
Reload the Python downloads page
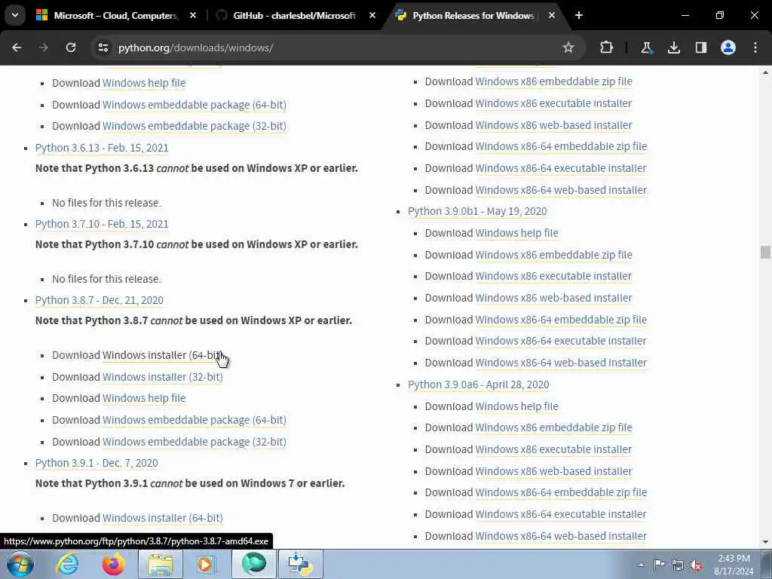click(71, 47)
